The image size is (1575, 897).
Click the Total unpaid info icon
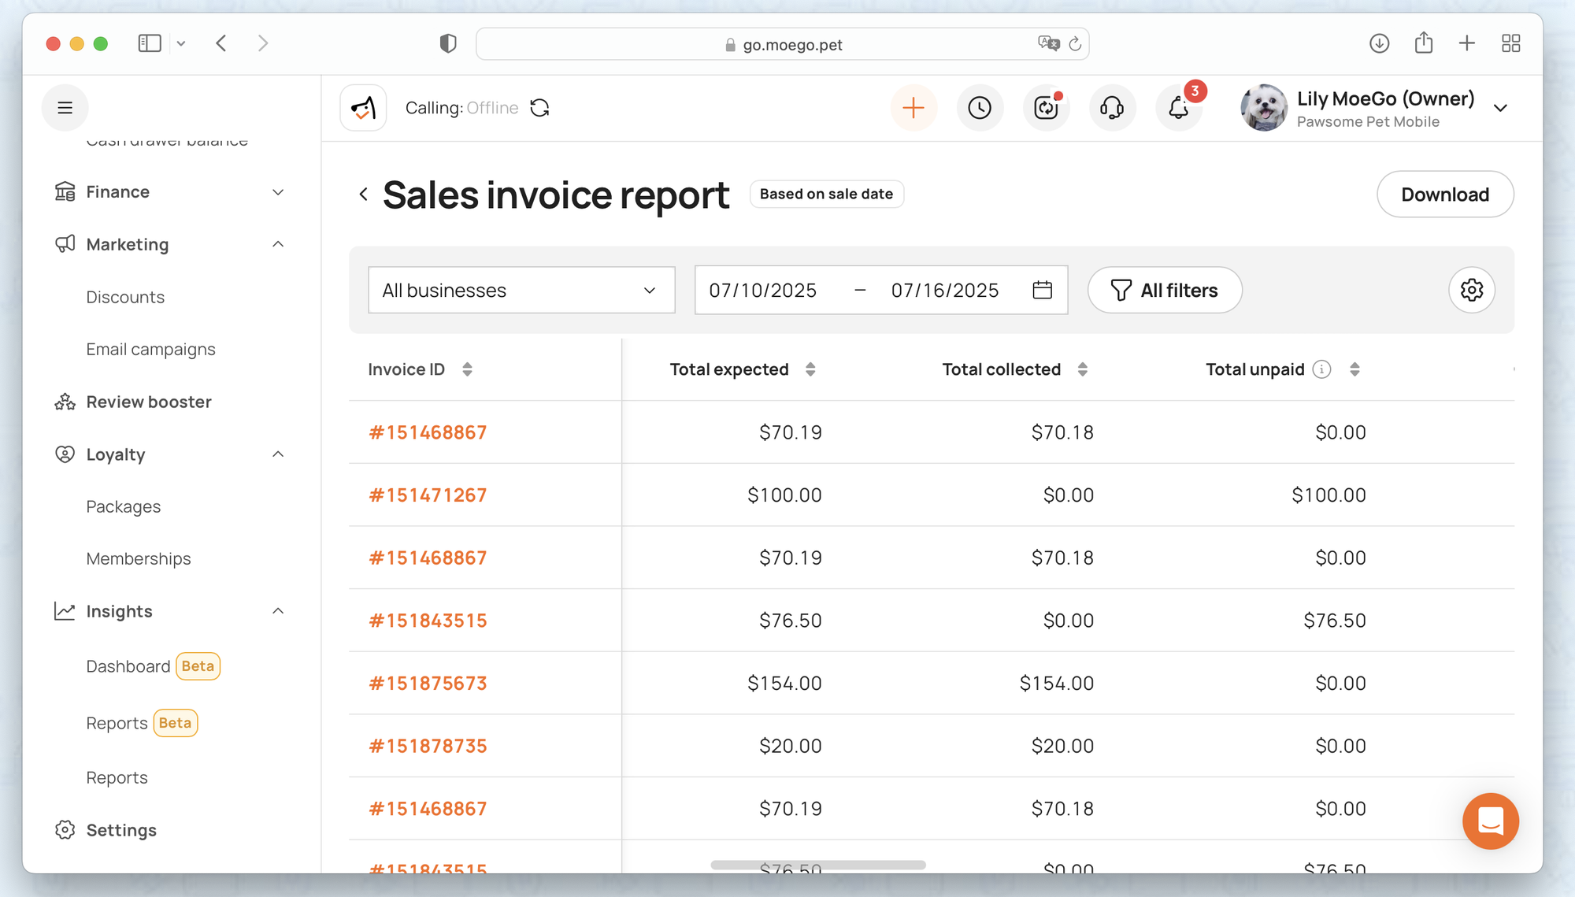click(1322, 369)
